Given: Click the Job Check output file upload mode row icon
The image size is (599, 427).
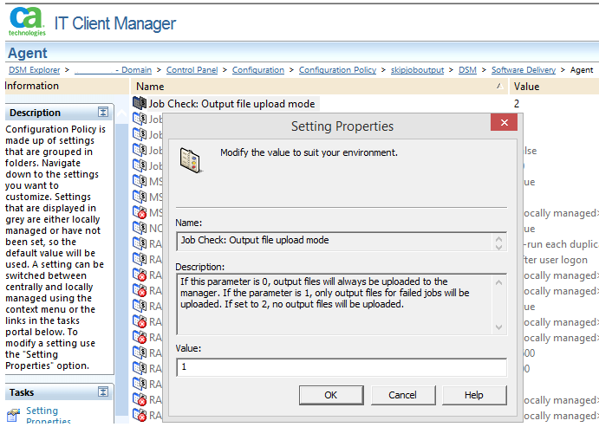Looking at the screenshot, I should (x=140, y=104).
